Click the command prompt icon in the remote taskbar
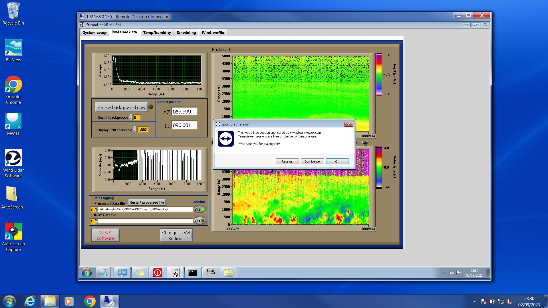Screen dimensions: 548x308 pyautogui.click(x=193, y=273)
